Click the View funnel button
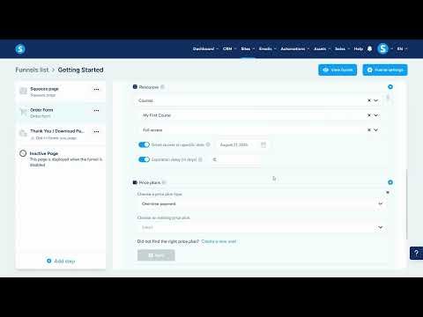 338,70
